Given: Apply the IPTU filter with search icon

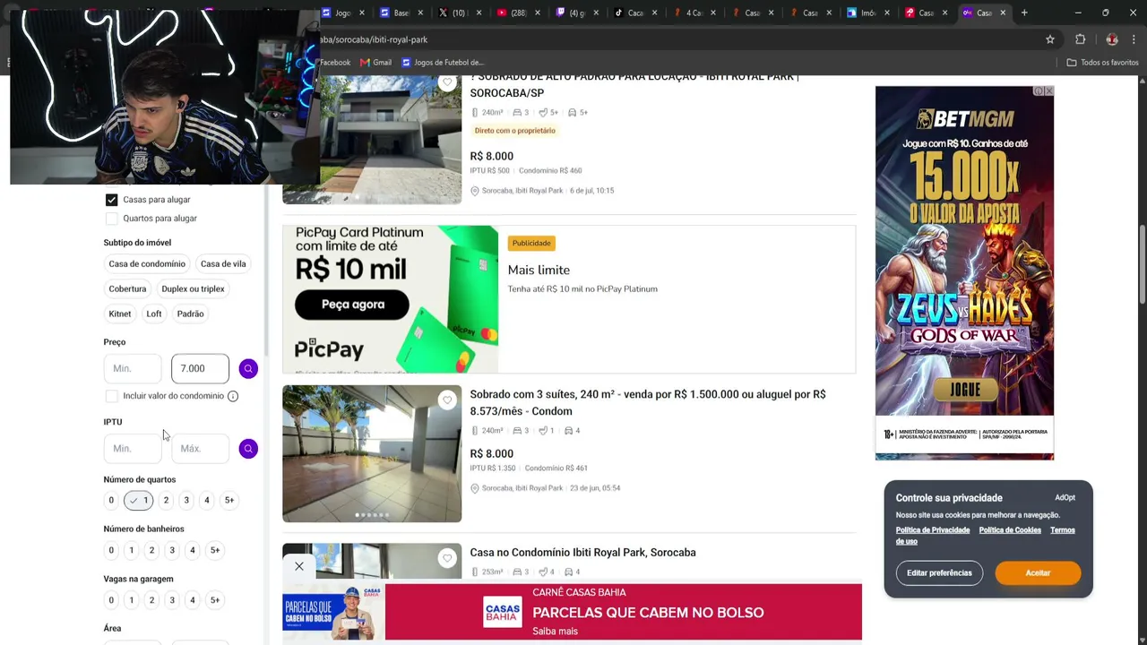Looking at the screenshot, I should tap(248, 449).
